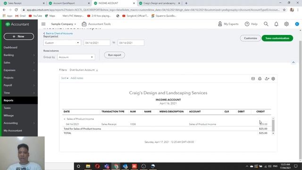This screenshot has height=170, width=302.
Task: Open the YouTube bookmark
Action: (x=35, y=16)
